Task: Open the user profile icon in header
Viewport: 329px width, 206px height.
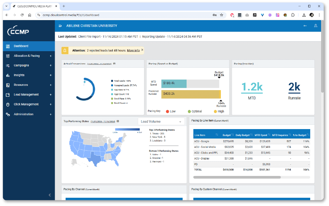Action: click(x=315, y=26)
